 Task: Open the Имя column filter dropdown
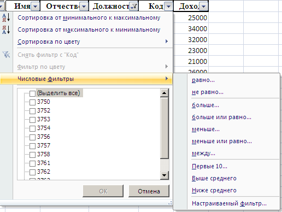coord(35,7)
